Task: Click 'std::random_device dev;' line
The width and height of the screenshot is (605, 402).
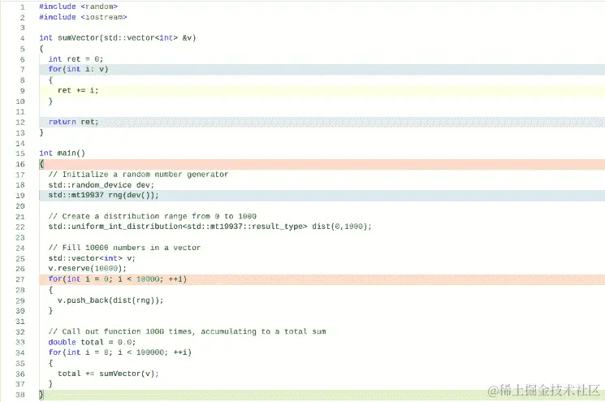Action: 101,185
